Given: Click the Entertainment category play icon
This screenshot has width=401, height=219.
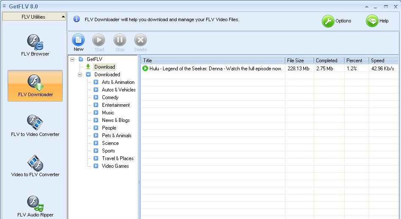Looking at the screenshot, I should click(96, 105).
